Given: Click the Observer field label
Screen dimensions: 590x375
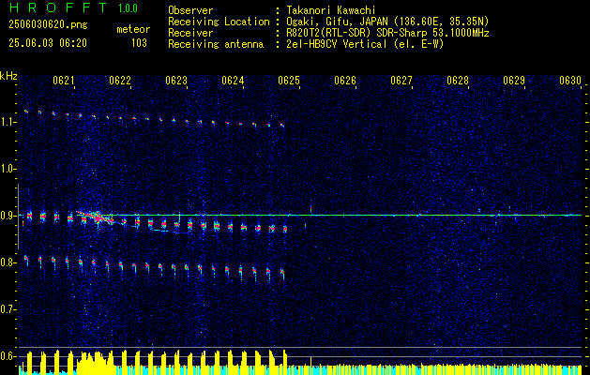Looking at the screenshot, I should point(190,10).
